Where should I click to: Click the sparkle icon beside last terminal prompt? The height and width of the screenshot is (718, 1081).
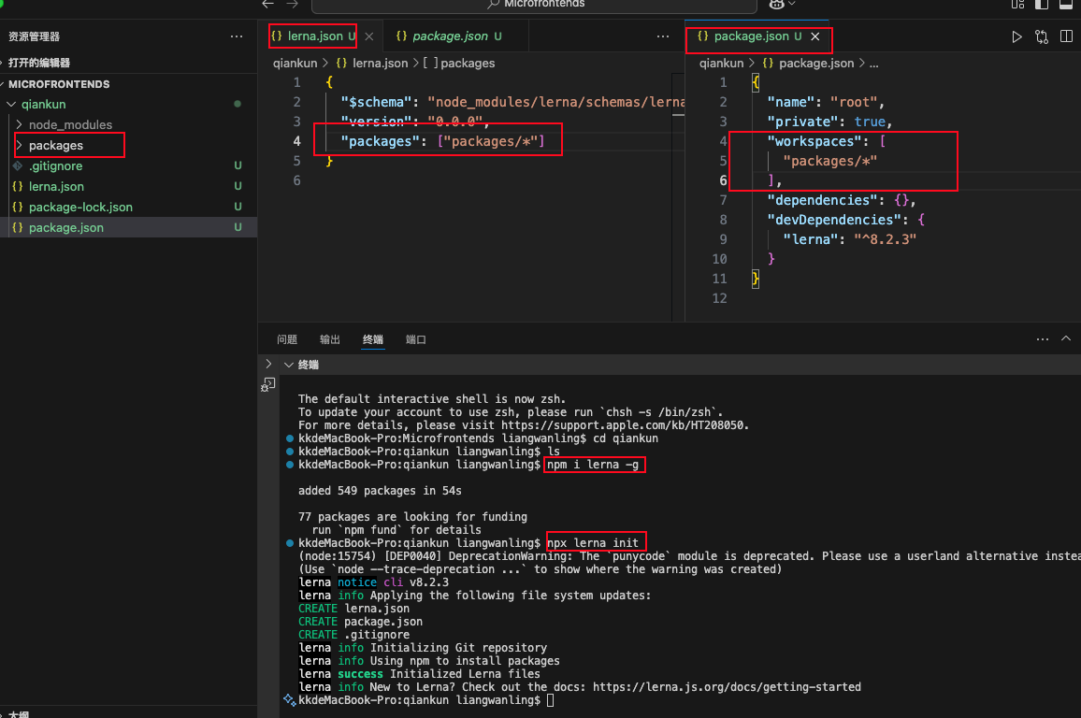pyautogui.click(x=290, y=700)
